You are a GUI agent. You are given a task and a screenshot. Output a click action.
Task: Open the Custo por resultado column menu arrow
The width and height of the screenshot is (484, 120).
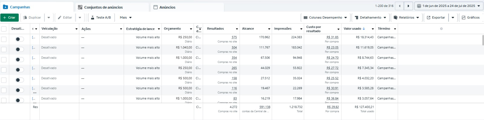(338, 29)
